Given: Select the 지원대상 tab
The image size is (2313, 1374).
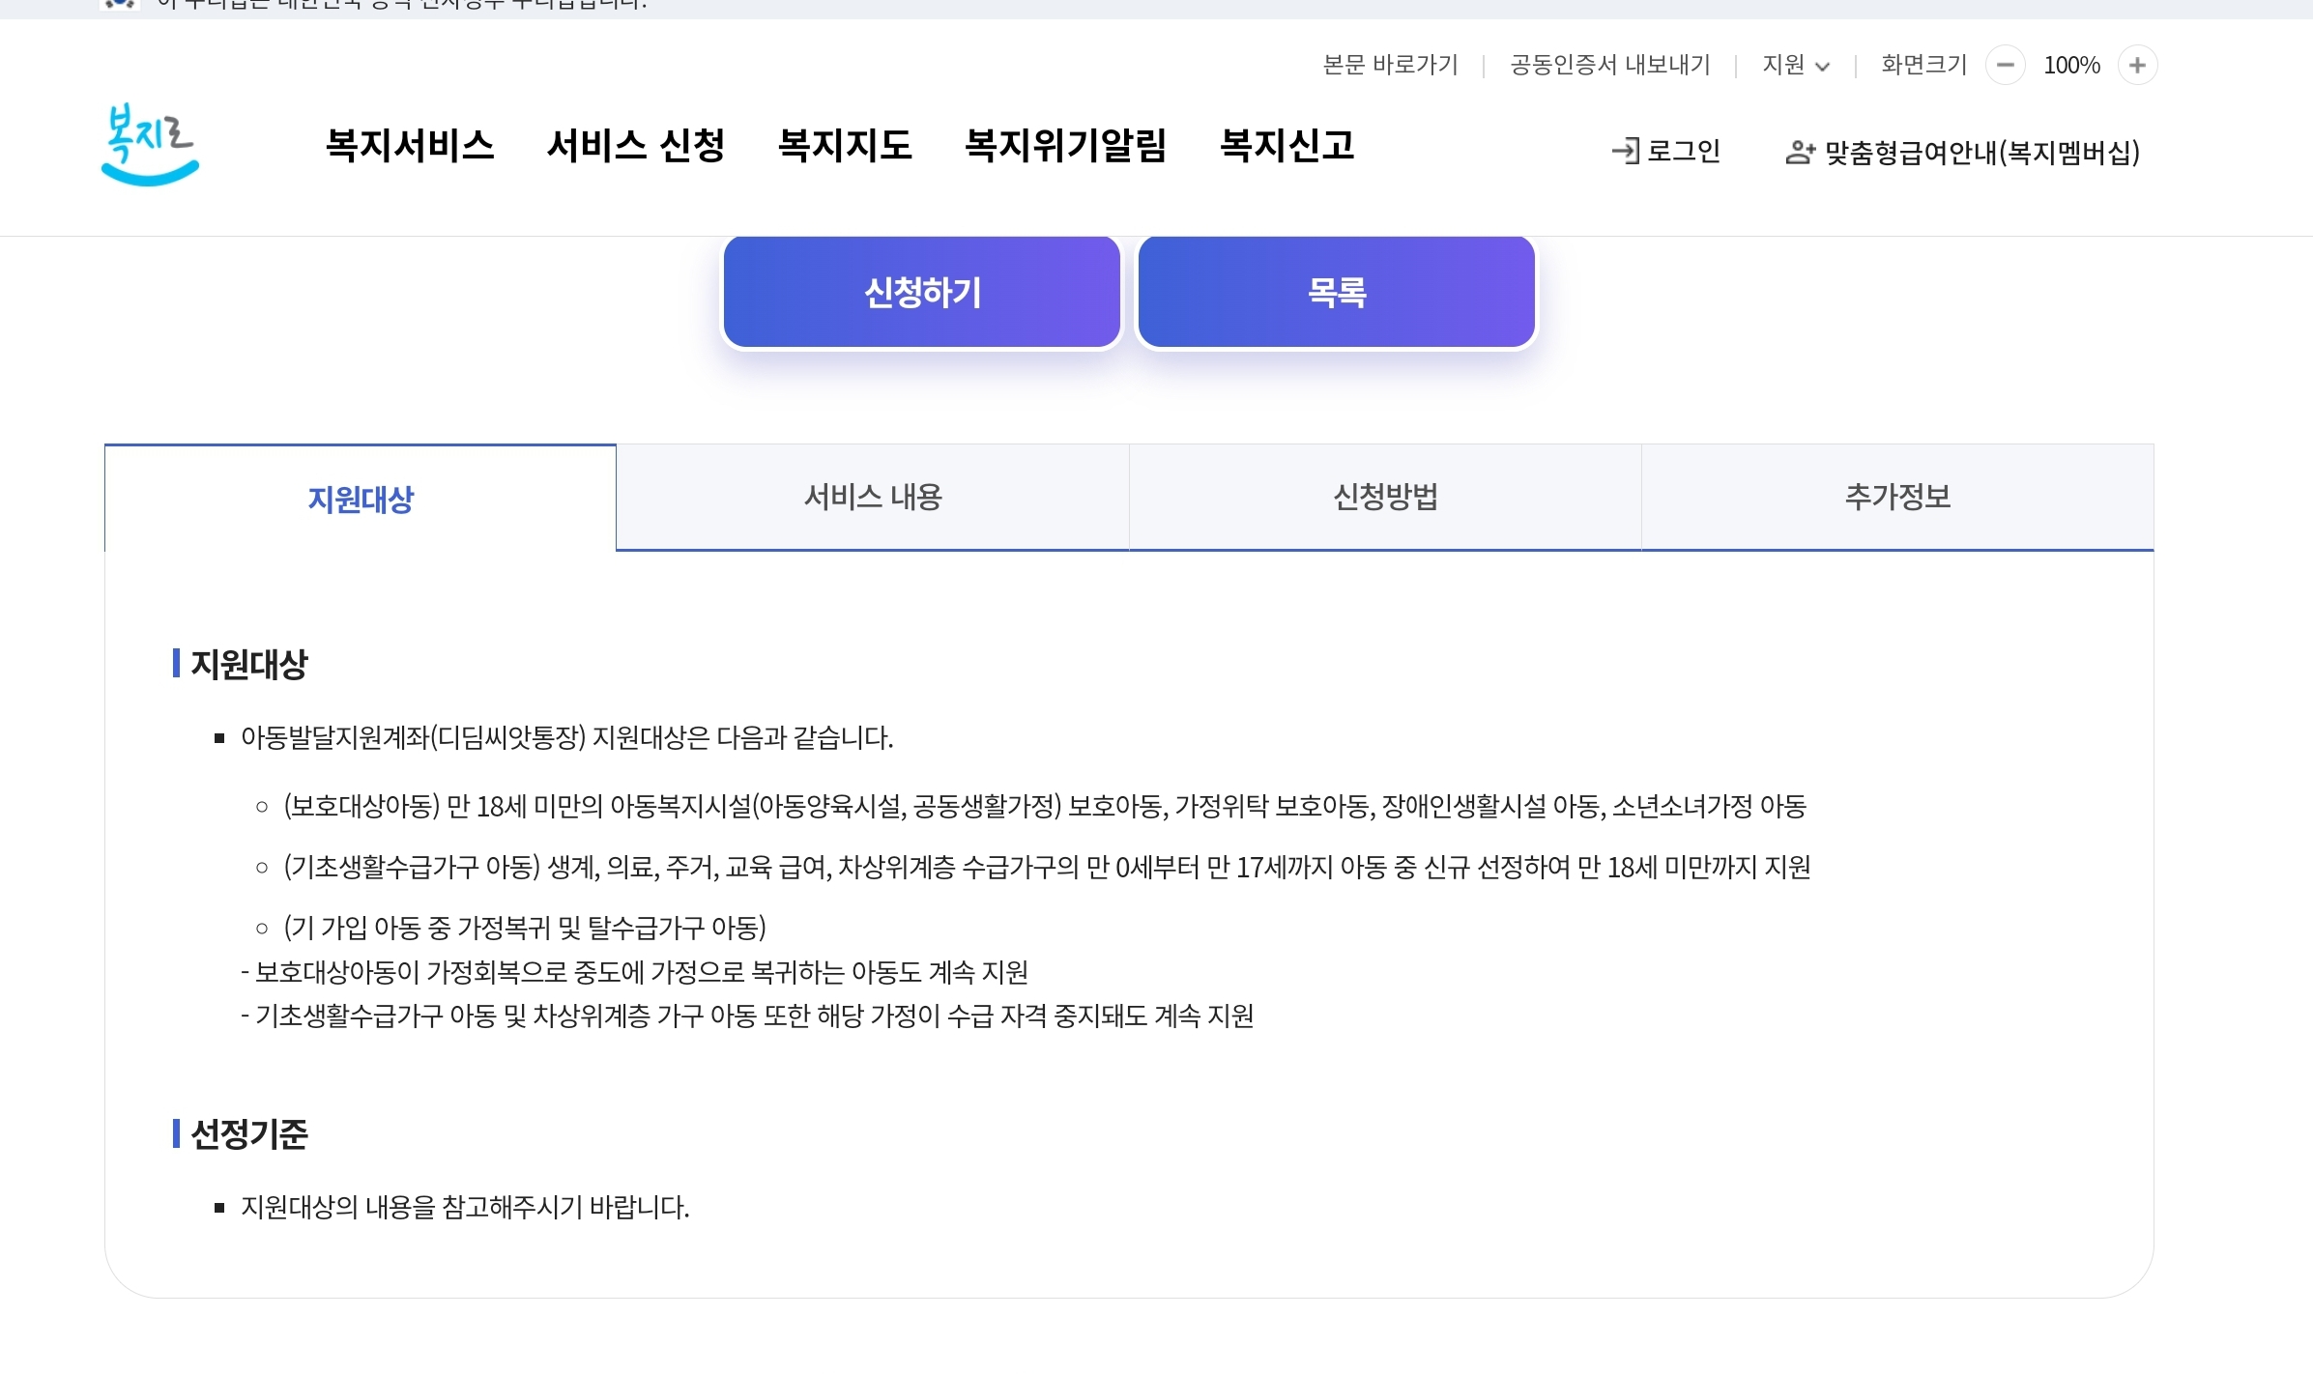Looking at the screenshot, I should 361,499.
